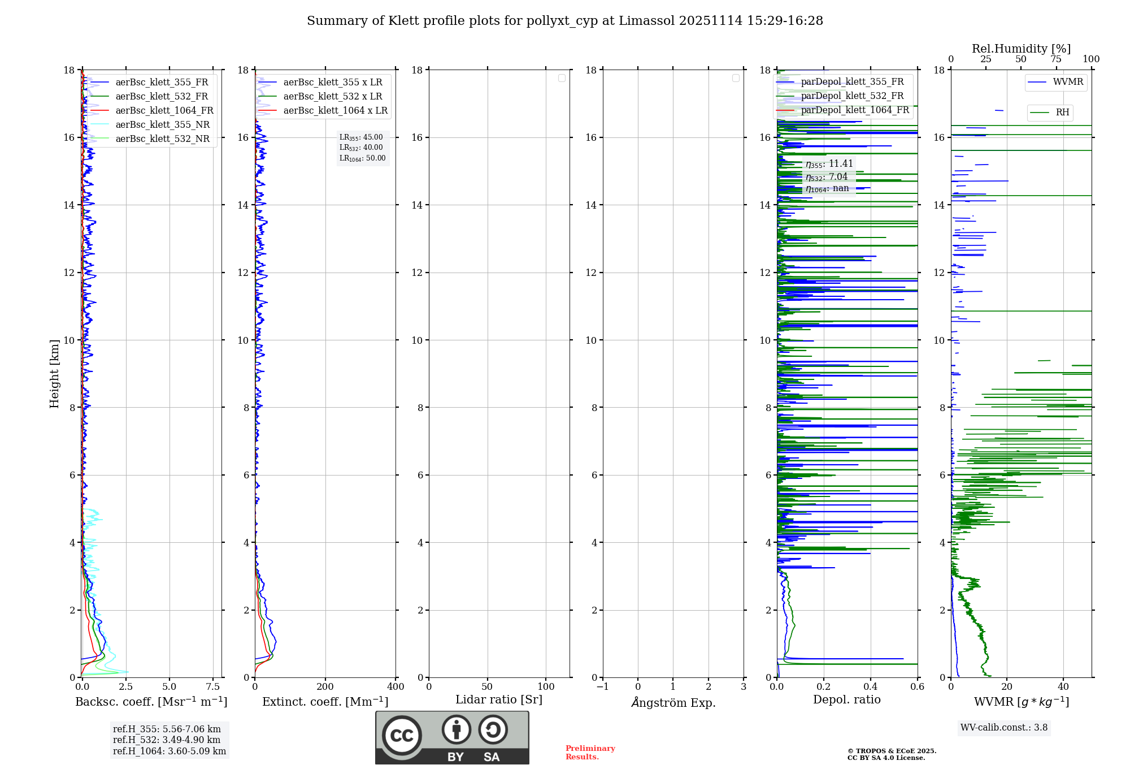This screenshot has width=1130, height=769.
Task: Click the Creative Commons CC logo icon
Action: (x=402, y=735)
